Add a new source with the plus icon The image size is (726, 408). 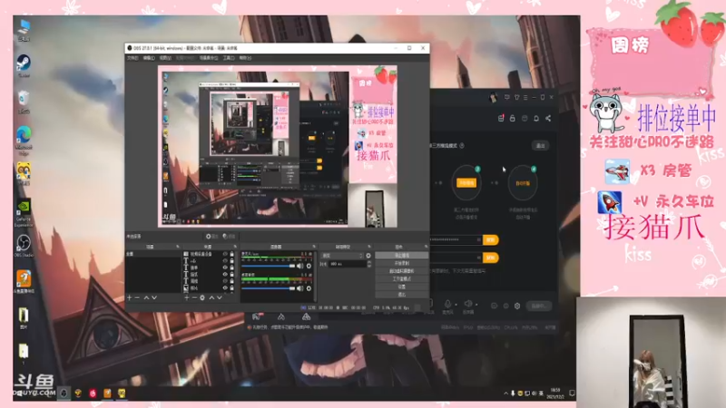(x=187, y=298)
